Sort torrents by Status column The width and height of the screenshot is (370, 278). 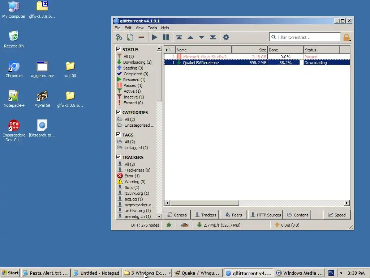coord(322,50)
